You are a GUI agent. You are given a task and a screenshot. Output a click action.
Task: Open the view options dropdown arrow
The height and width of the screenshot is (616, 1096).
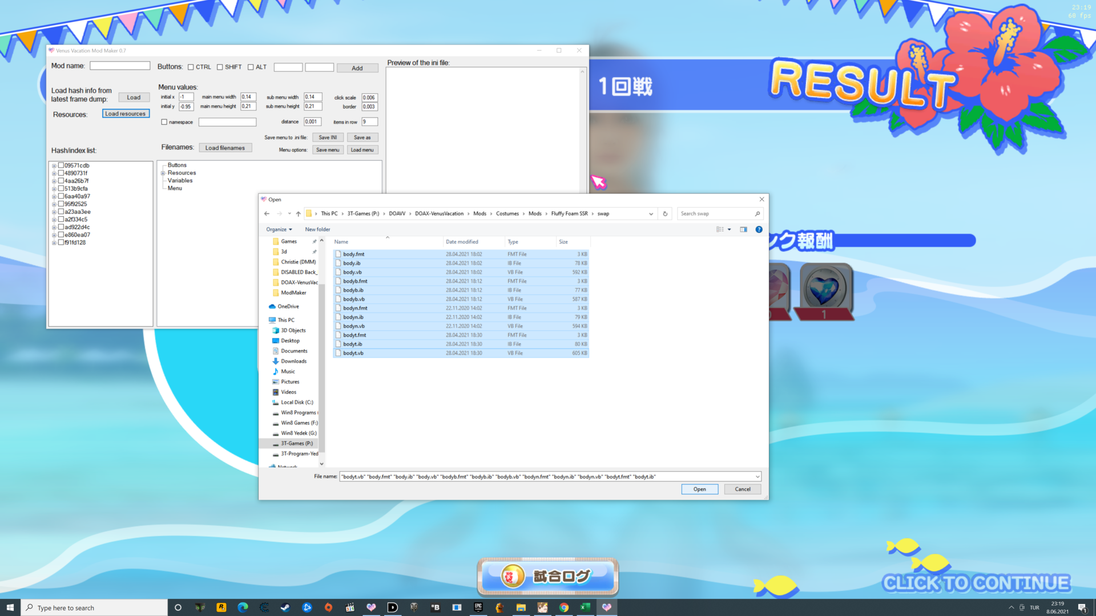(729, 229)
